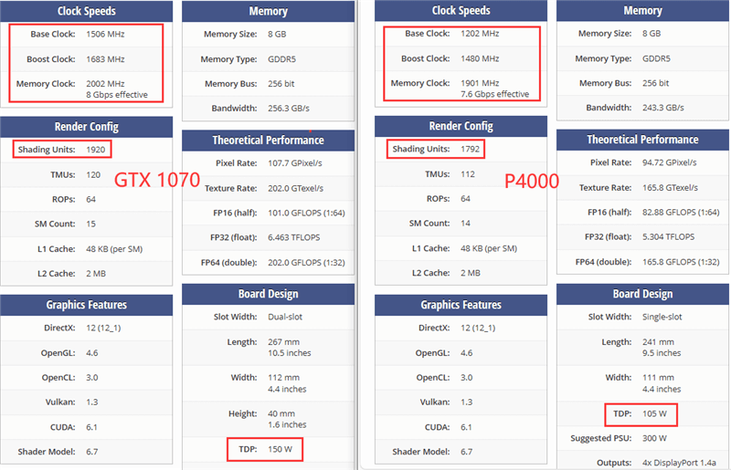Select the suggested PSU value 300 W

point(654,438)
